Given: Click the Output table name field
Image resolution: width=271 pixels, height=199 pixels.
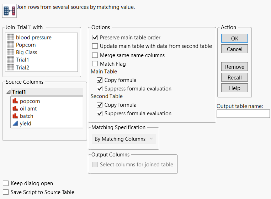Looking at the screenshot, I should pos(243,114).
